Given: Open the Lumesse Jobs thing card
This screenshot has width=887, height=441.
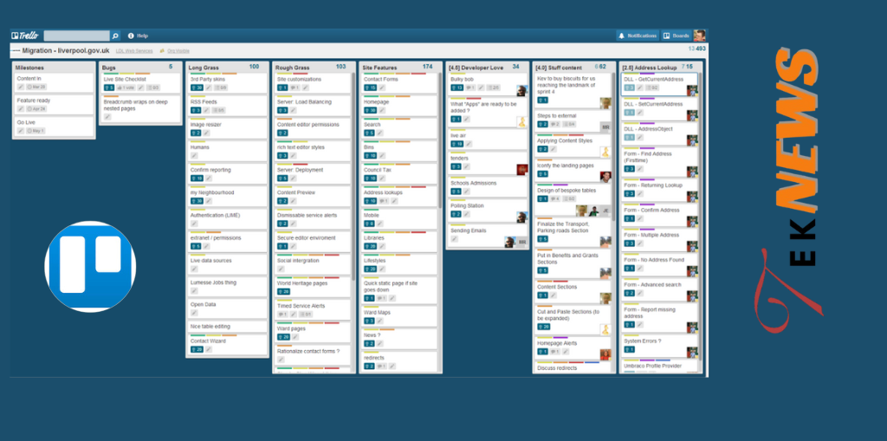Looking at the screenshot, I should click(x=228, y=287).
